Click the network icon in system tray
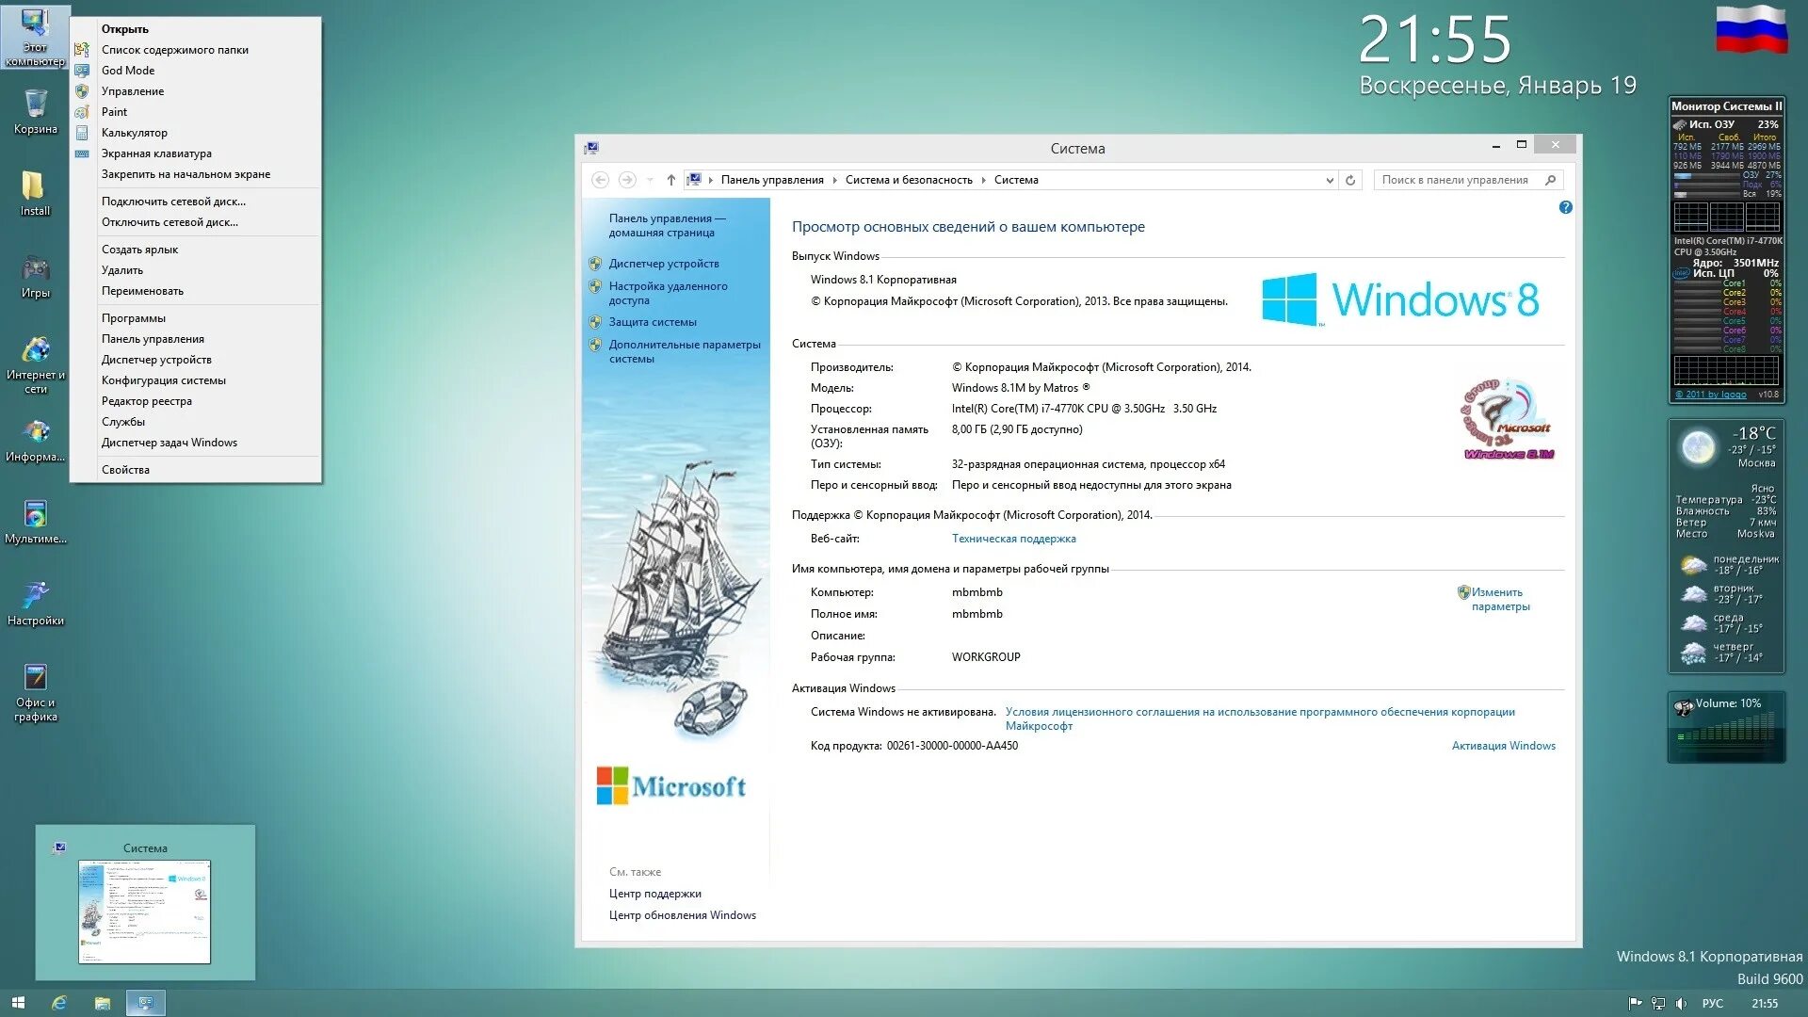The image size is (1808, 1017). (1658, 1004)
